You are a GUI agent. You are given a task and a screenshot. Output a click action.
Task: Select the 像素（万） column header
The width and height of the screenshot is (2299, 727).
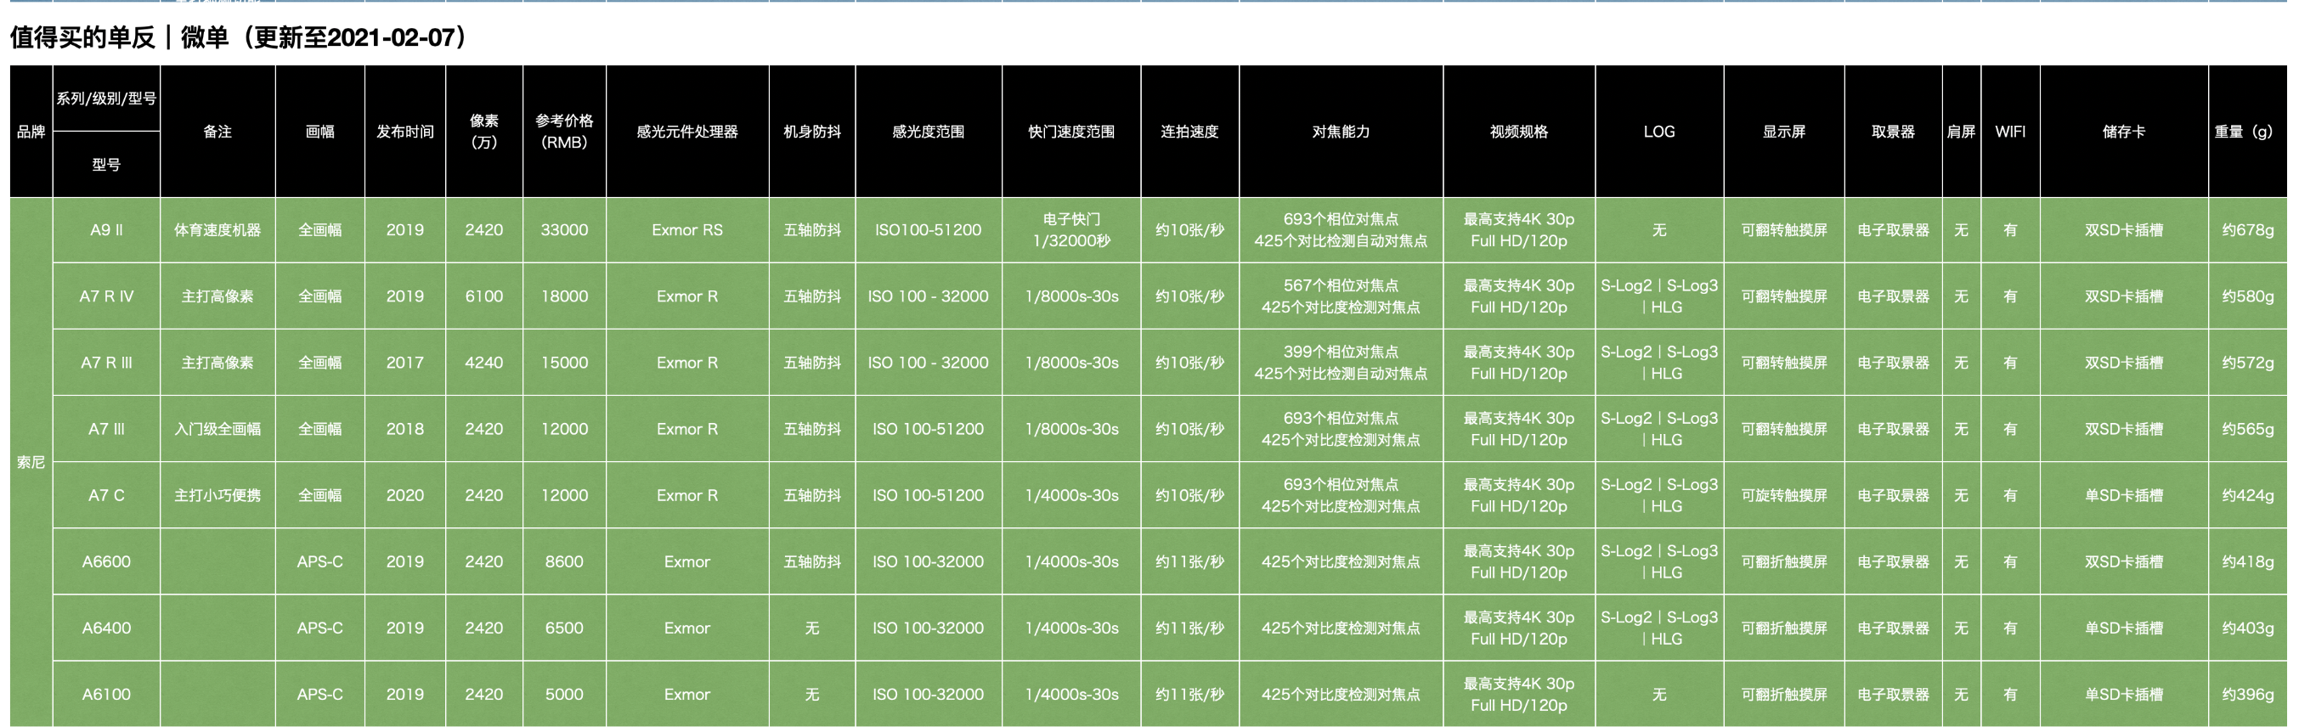click(x=483, y=131)
